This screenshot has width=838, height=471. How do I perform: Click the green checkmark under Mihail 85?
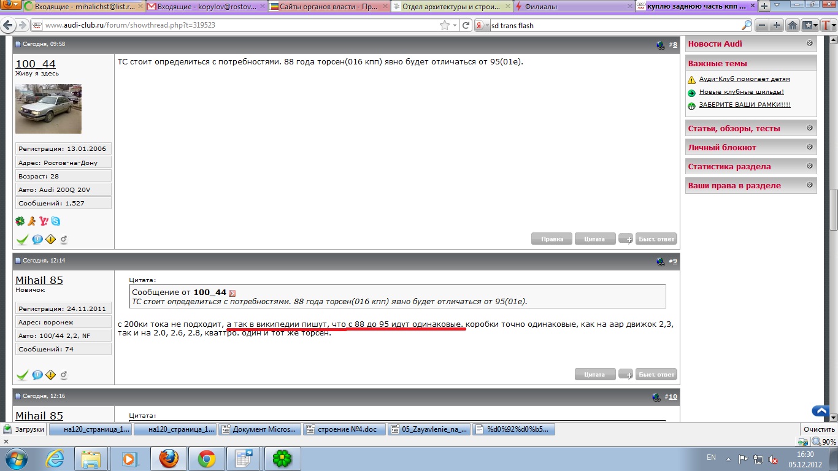click(22, 375)
